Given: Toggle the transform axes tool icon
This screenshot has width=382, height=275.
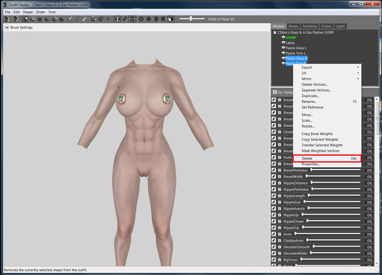Looking at the screenshot, I should click(93, 19).
